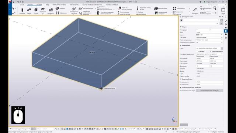Click the Диаметры crossing field
Screen dimensions: 236x133
pyautogui.click(x=216, y=66)
